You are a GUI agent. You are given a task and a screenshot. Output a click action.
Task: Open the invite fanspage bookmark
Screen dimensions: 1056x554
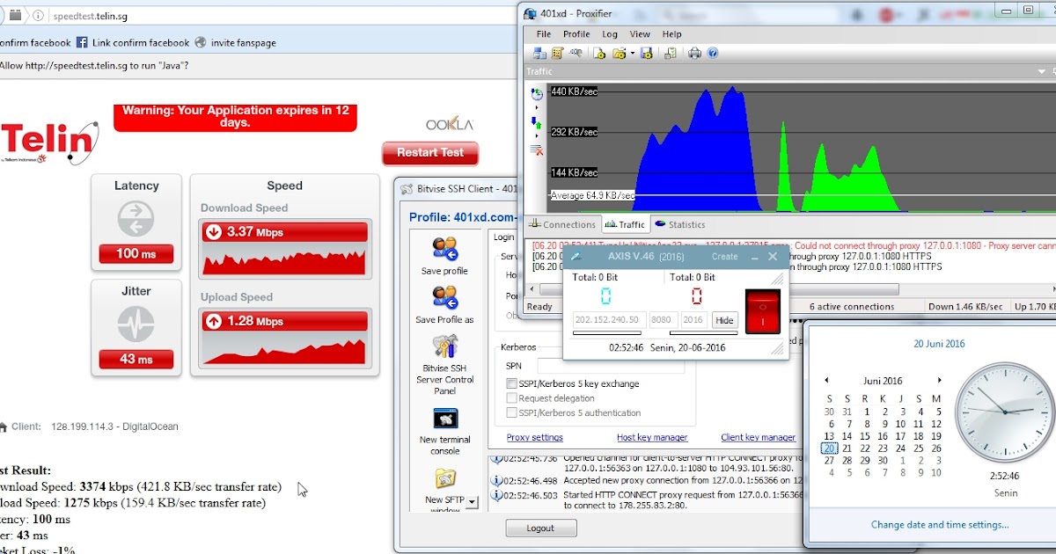coord(235,42)
